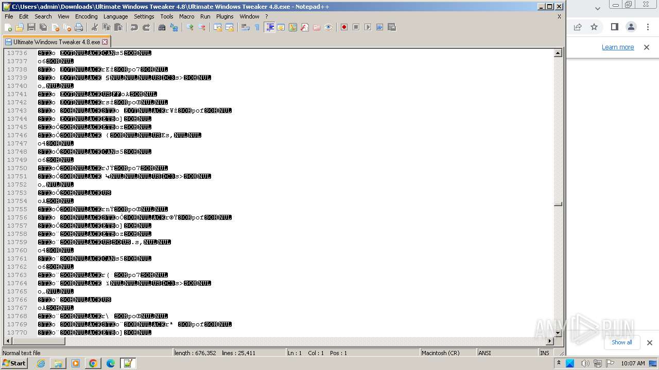
Task: Click Internet Explorer icon in taskbar
Action: 41,363
